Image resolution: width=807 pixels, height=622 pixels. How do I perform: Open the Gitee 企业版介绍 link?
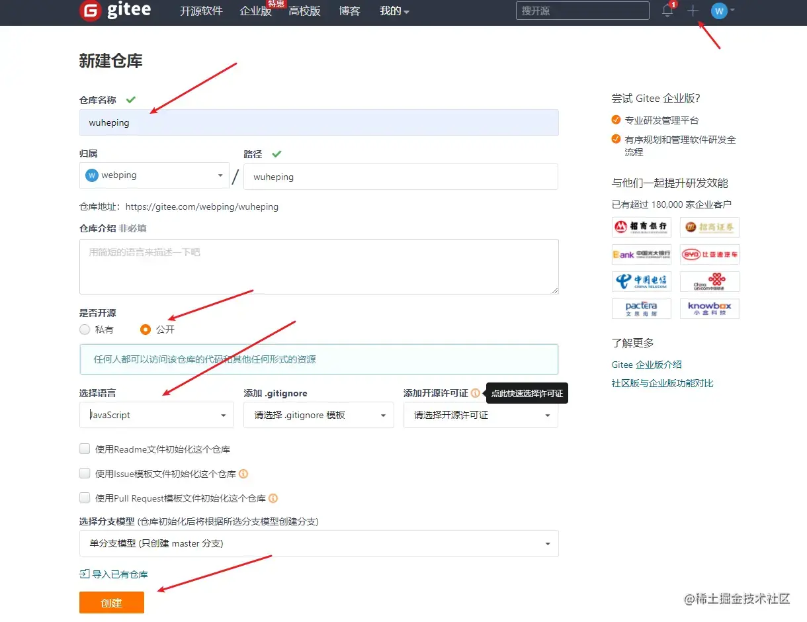pos(647,365)
